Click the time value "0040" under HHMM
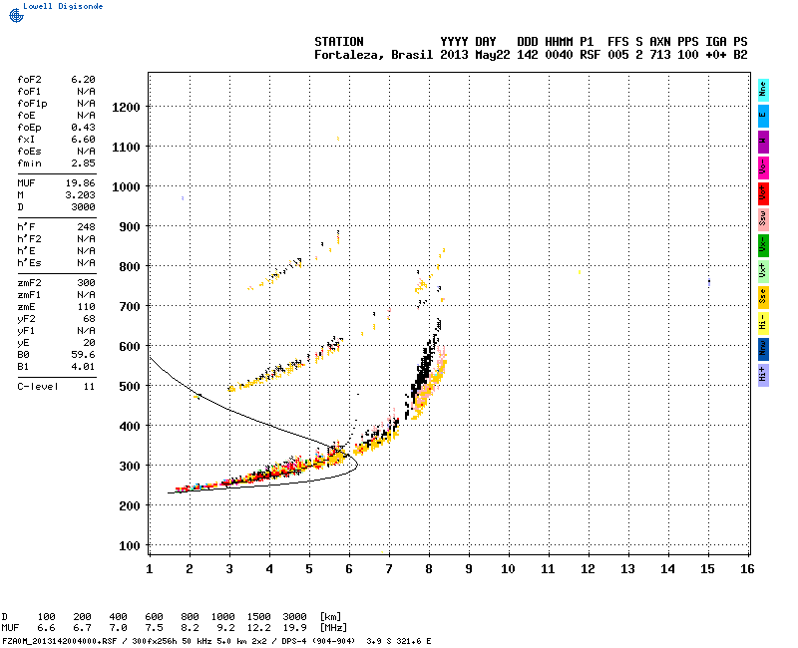Viewport: 798px width, 648px height. click(x=559, y=55)
